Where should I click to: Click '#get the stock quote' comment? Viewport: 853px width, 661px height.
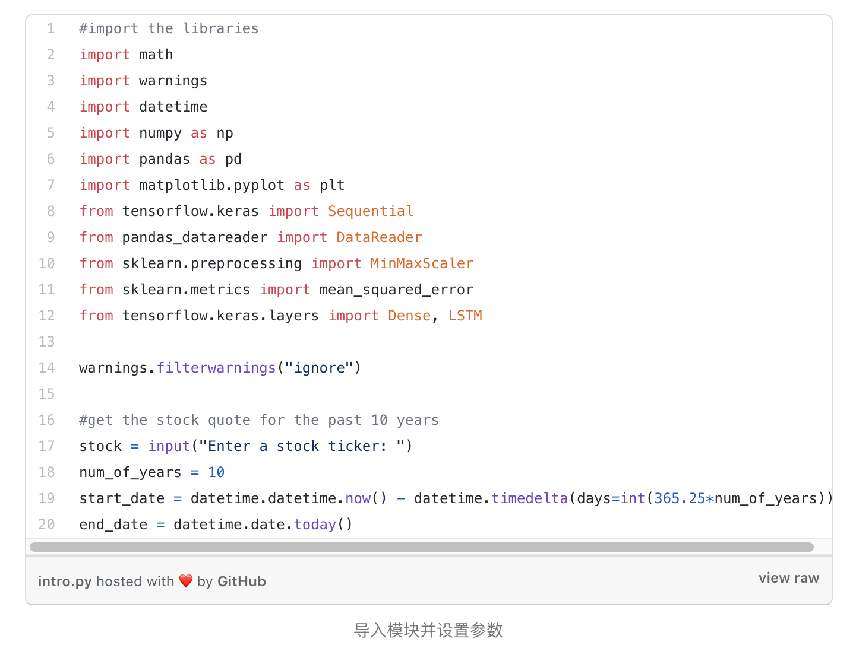pos(259,420)
